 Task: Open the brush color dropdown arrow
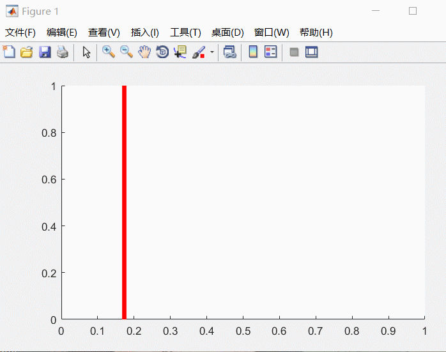coord(212,52)
